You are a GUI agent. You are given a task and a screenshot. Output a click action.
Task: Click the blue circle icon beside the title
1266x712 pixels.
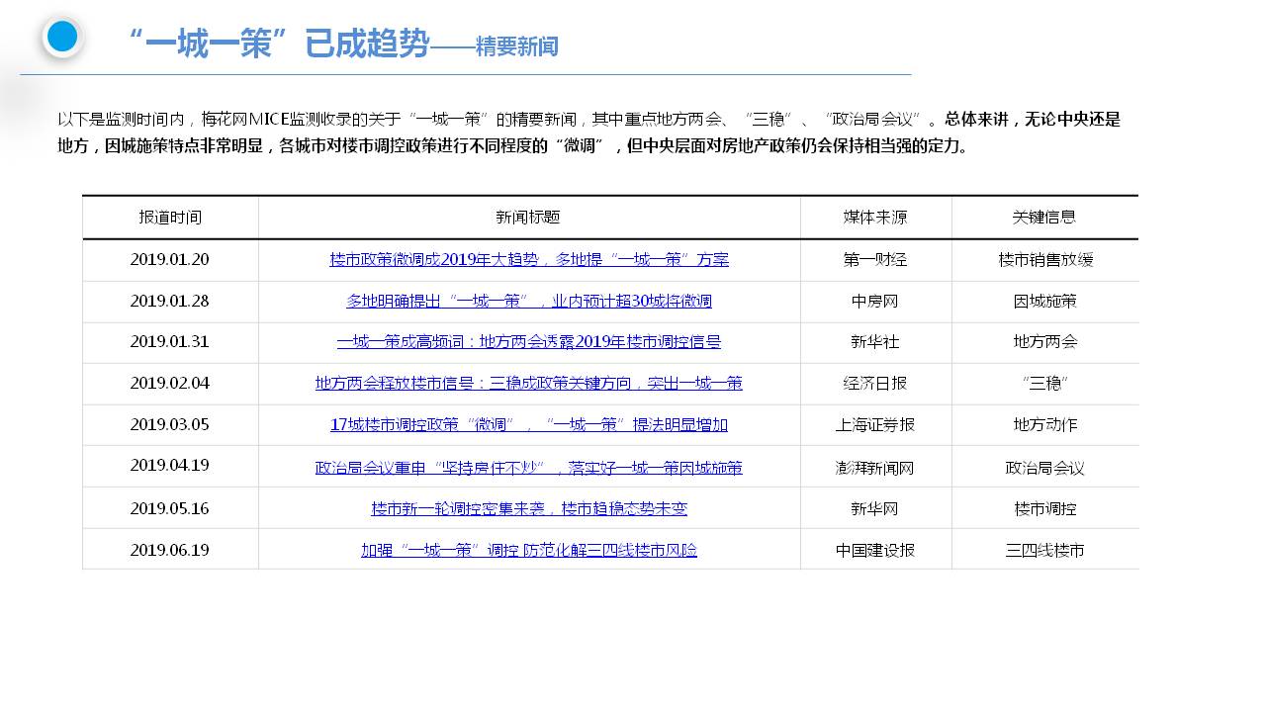point(62,37)
